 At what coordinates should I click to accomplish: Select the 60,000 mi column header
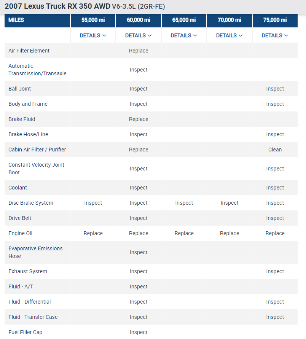tap(139, 20)
